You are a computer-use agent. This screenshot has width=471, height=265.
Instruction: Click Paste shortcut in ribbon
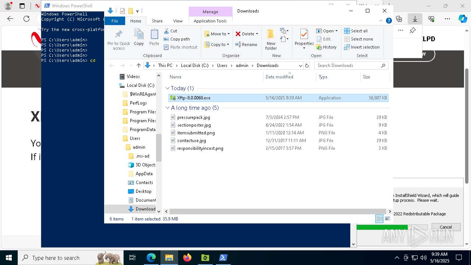(x=180, y=47)
